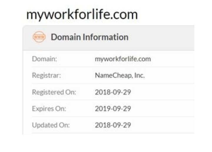Click the 'Domain:' field label
Viewport: 212px width, 152px height.
[44, 59]
